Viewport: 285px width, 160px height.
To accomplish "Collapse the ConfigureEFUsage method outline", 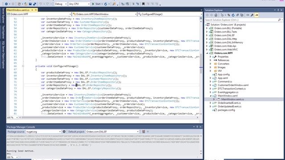I will [x=23, y=66].
